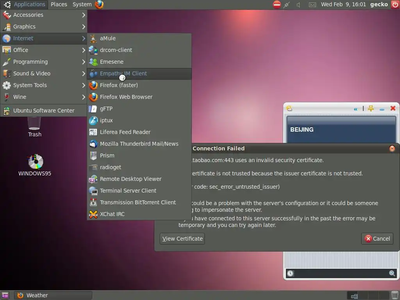Viewport: 400px width, 300px height.
Task: Expand the Graphics submenu
Action: tap(44, 27)
